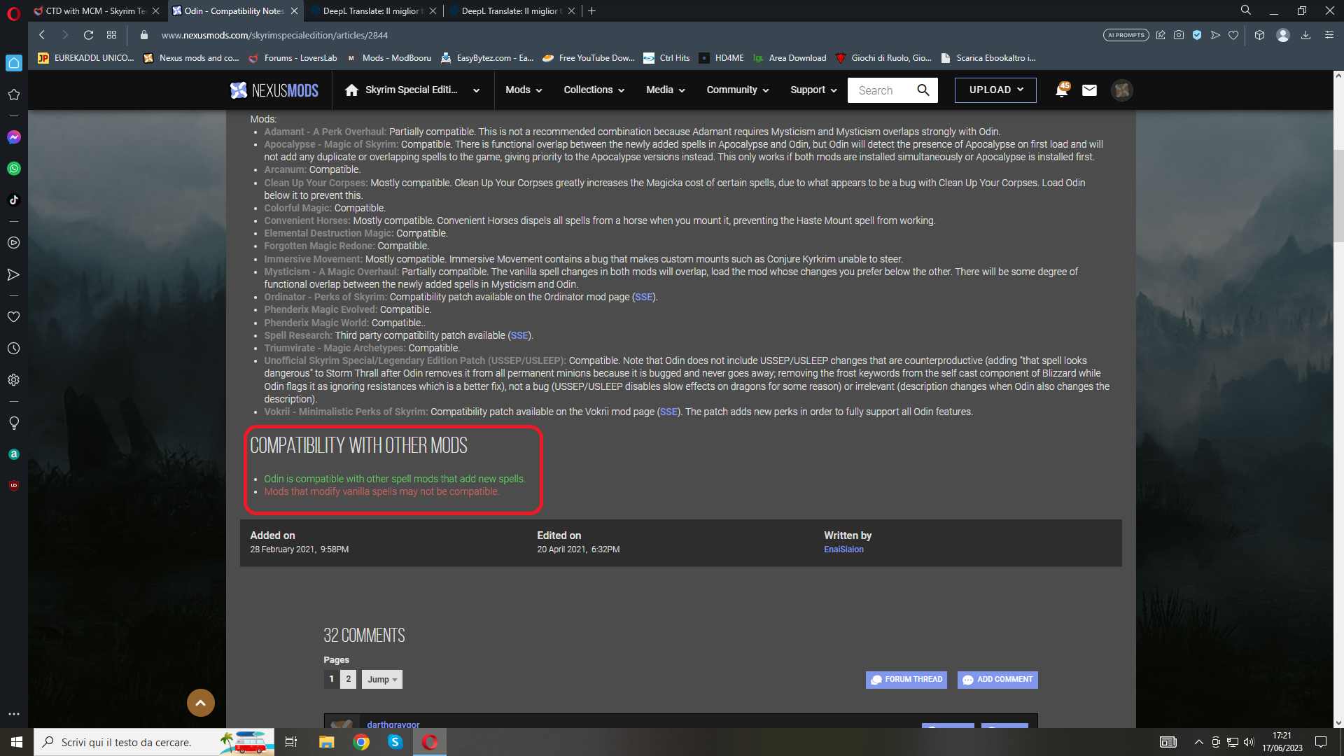Open the Speed Dial grid icon
The image size is (1344, 756).
click(112, 35)
